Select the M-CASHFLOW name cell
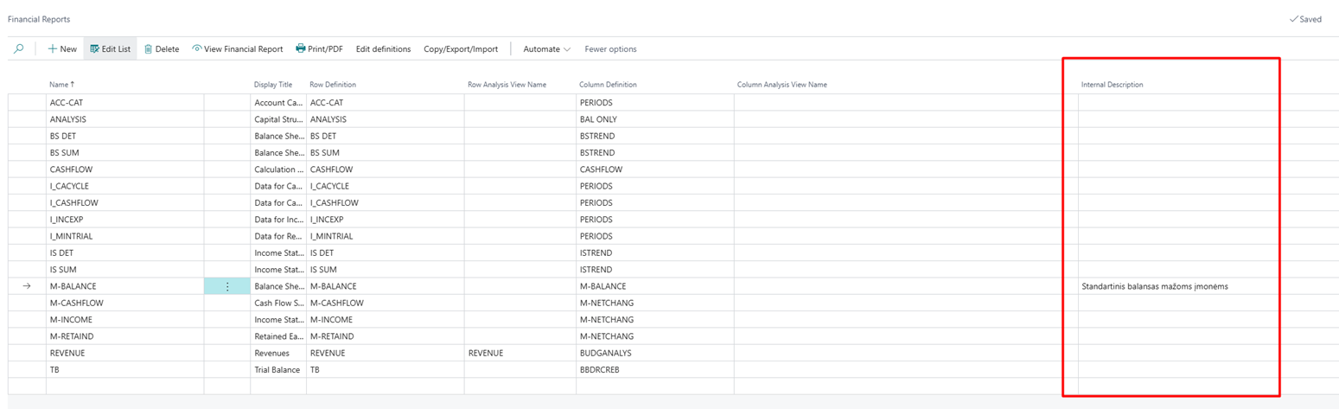Screen dimensions: 1339x409 [125, 304]
